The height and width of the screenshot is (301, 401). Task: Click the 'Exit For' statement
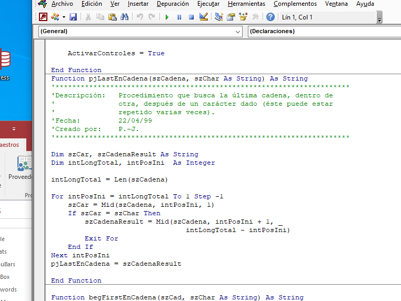tap(101, 238)
